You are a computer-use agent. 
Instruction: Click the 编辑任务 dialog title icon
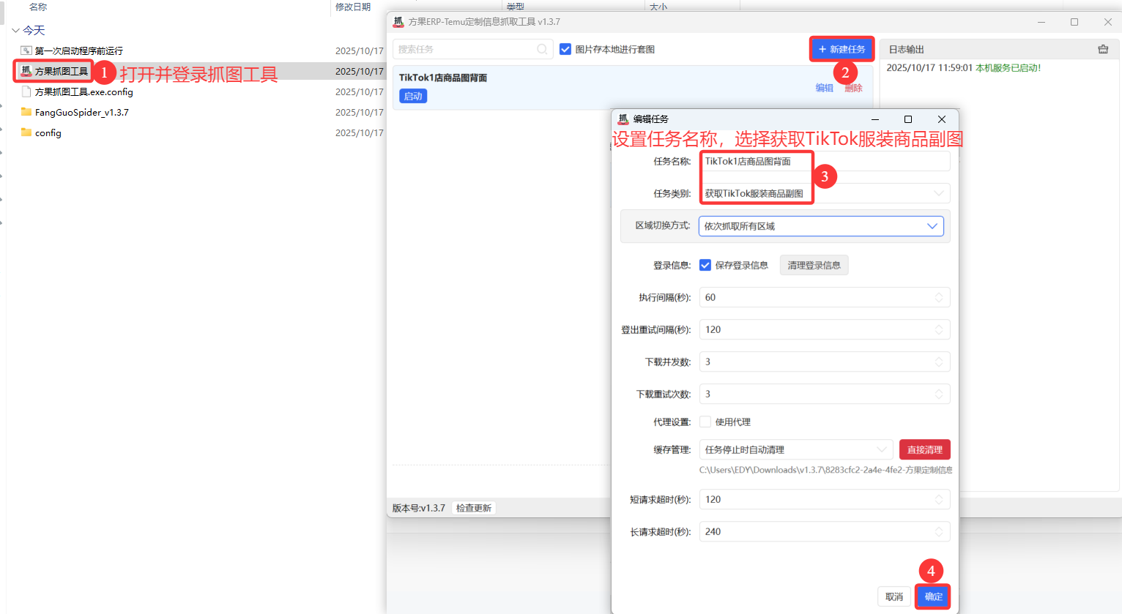[x=623, y=119]
